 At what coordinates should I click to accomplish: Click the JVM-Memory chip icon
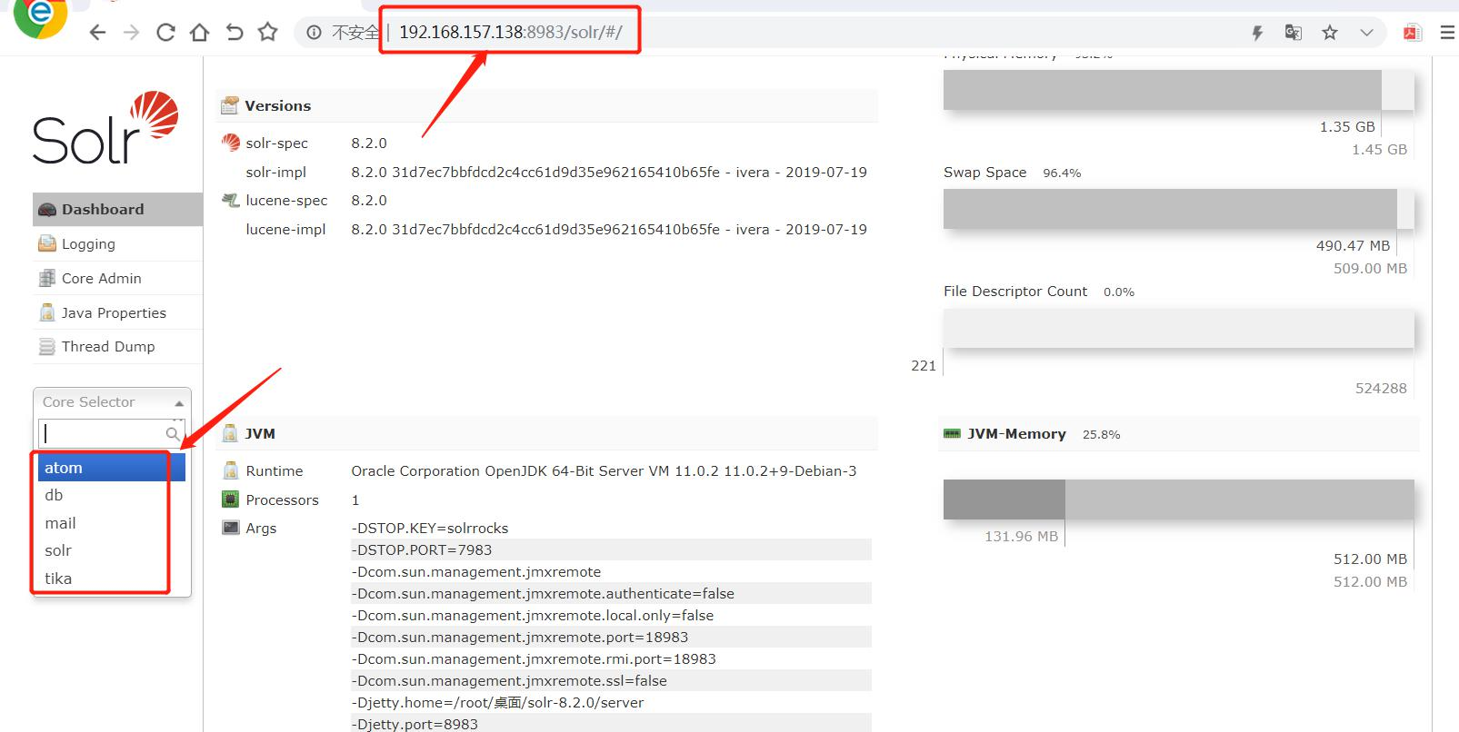[x=952, y=433]
